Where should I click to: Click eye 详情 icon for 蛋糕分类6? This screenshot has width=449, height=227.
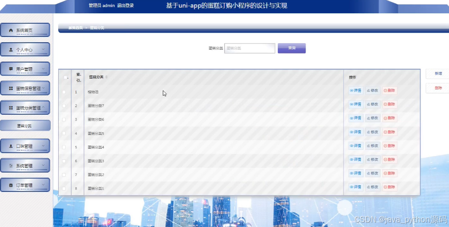(352, 118)
